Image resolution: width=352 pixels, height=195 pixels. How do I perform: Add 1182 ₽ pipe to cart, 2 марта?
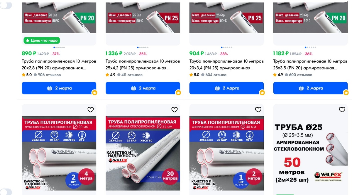click(310, 88)
